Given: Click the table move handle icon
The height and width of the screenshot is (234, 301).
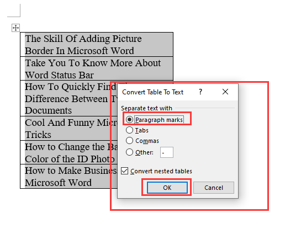Looking at the screenshot, I should point(15,28).
